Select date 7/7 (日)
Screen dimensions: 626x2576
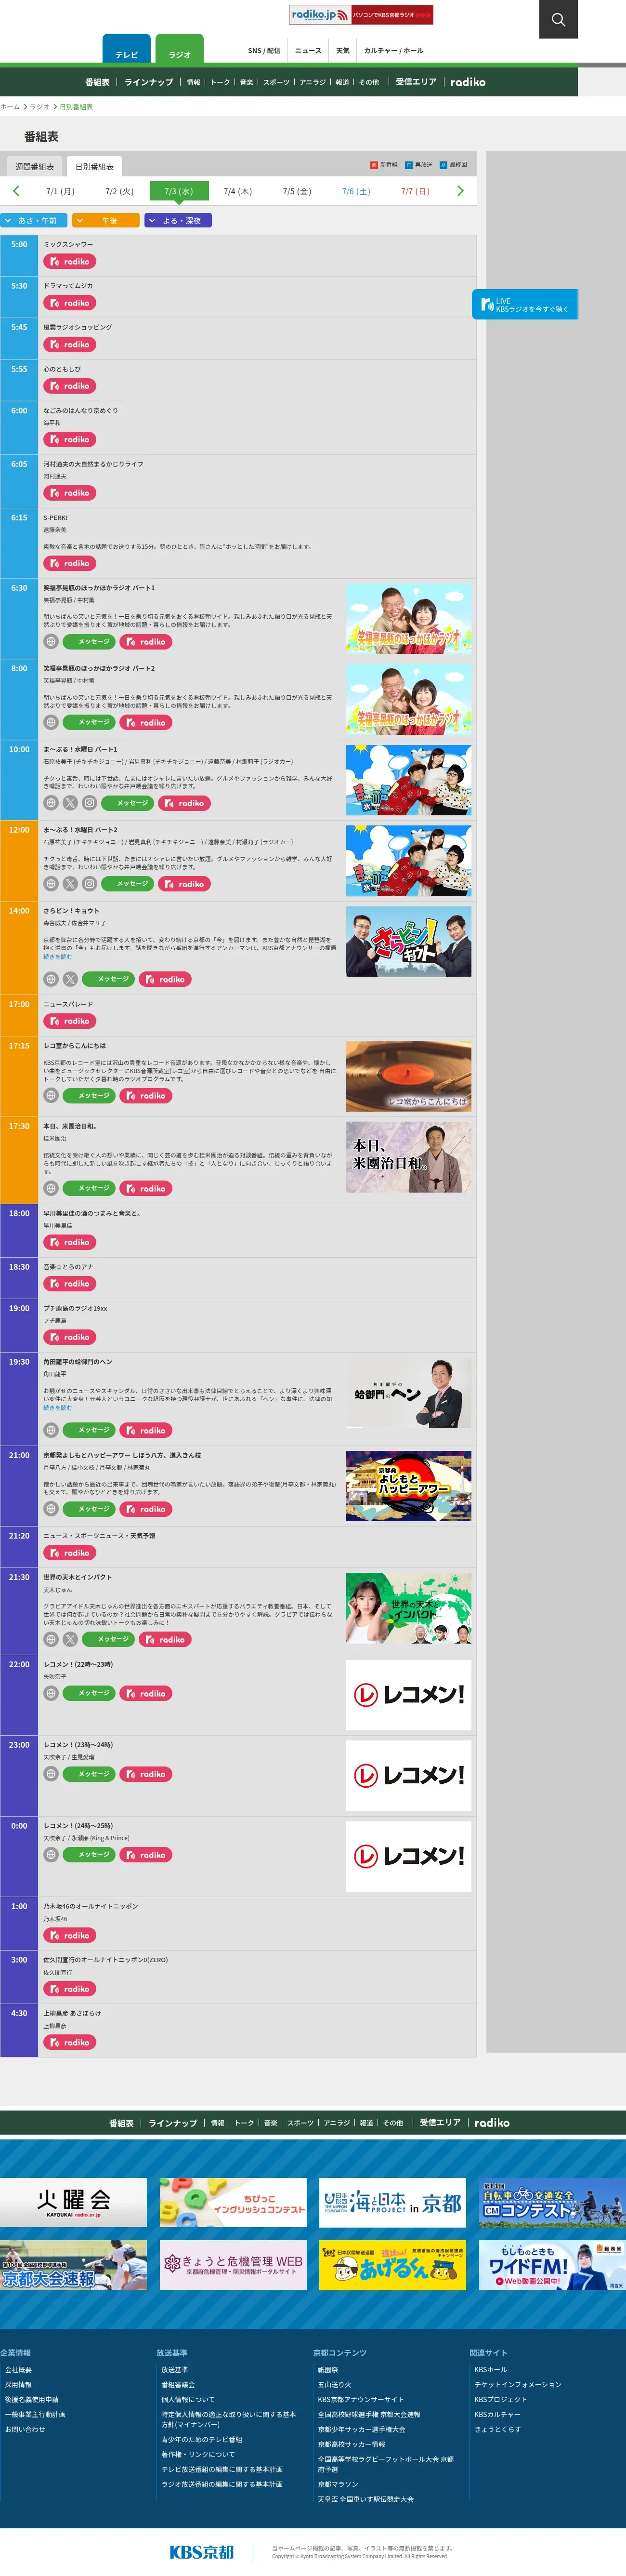(x=415, y=191)
